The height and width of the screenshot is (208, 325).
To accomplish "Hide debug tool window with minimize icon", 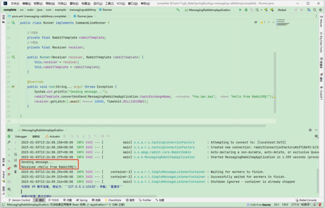I will pos(316,130).
